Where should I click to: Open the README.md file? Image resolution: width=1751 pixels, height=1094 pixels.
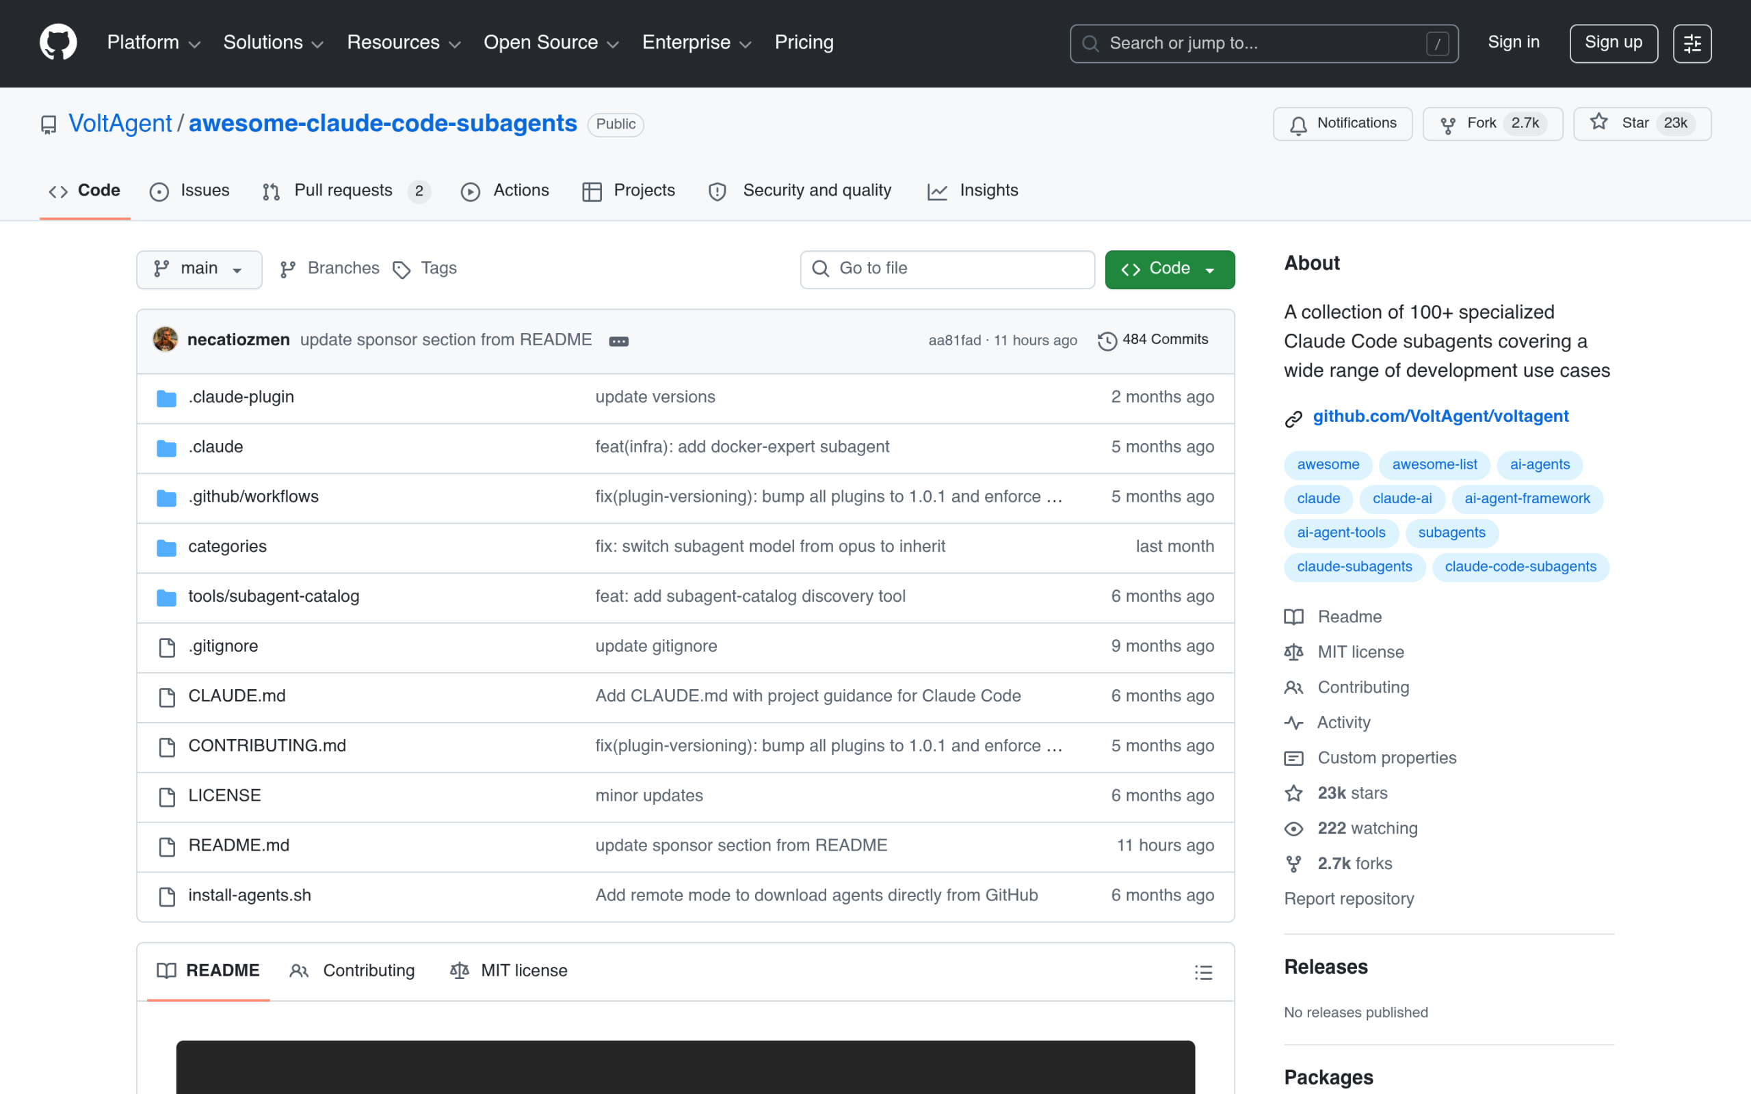pos(239,846)
